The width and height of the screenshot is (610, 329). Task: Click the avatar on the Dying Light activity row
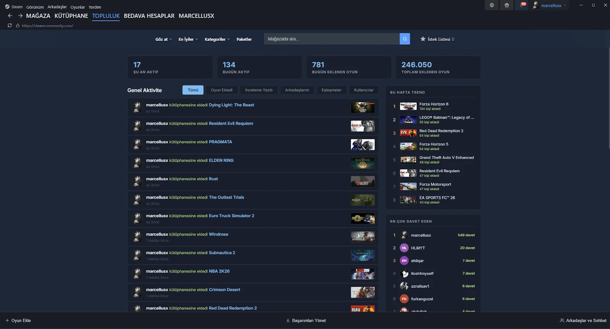(137, 108)
